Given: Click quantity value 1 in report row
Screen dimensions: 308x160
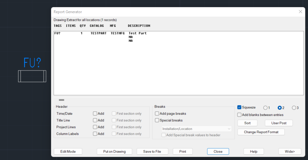Looking at the screenshot, I should pos(82,33).
